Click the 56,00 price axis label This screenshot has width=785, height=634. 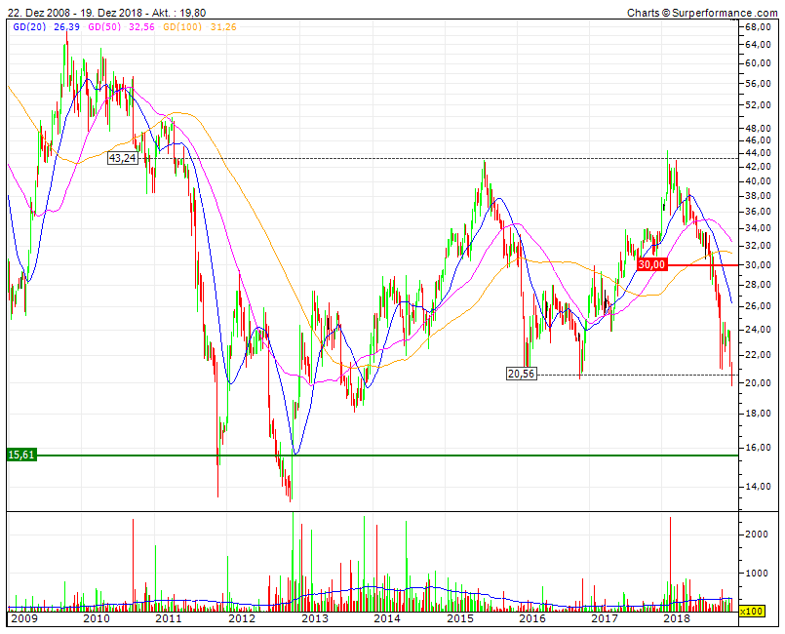point(758,83)
